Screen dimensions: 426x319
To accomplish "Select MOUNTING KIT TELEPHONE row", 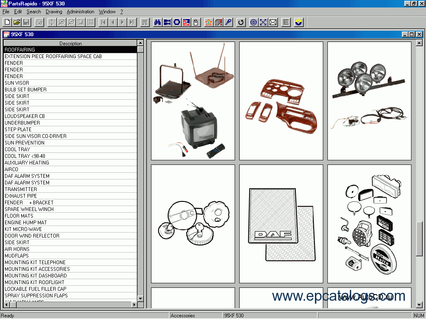I will pos(70,263).
